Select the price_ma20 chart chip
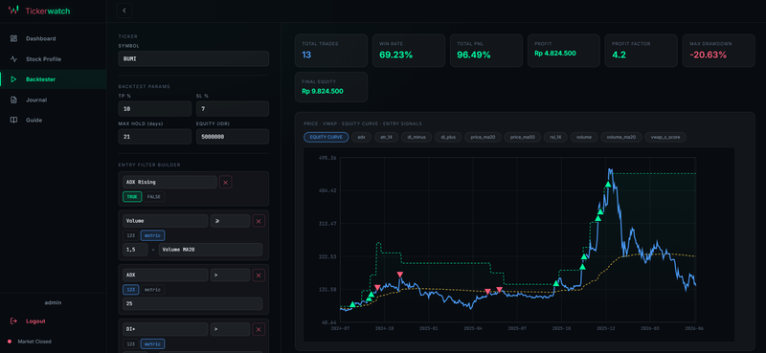Image resolution: width=766 pixels, height=353 pixels. (x=483, y=137)
